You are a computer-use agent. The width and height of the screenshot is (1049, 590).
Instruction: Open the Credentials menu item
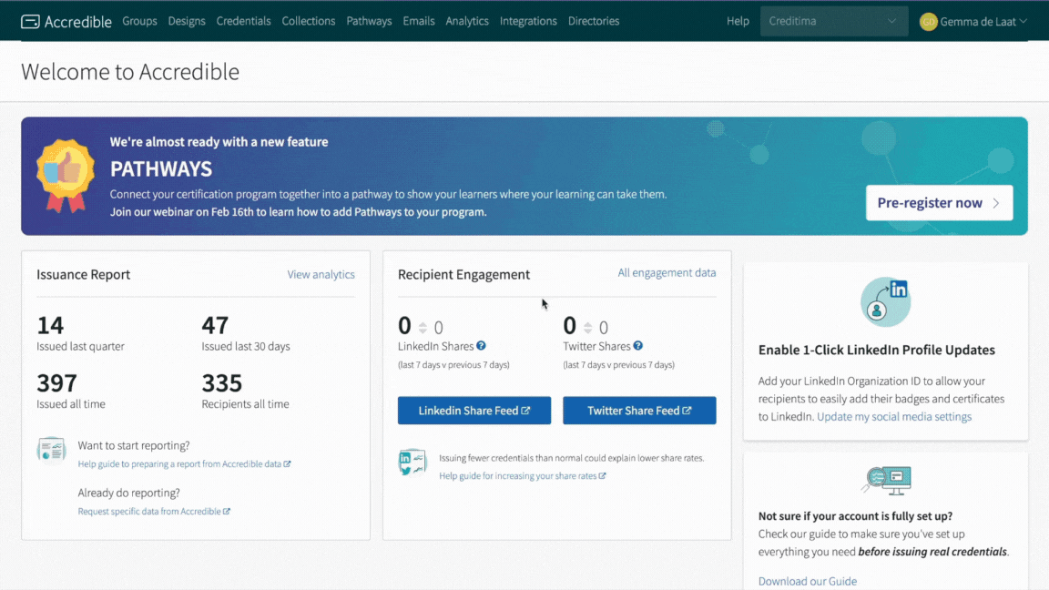[x=243, y=21]
